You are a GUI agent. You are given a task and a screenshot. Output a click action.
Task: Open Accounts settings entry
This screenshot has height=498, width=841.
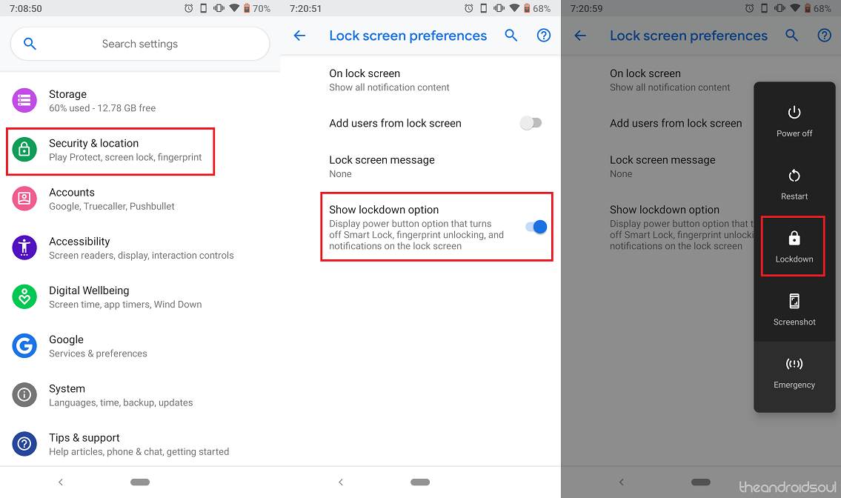(140, 199)
